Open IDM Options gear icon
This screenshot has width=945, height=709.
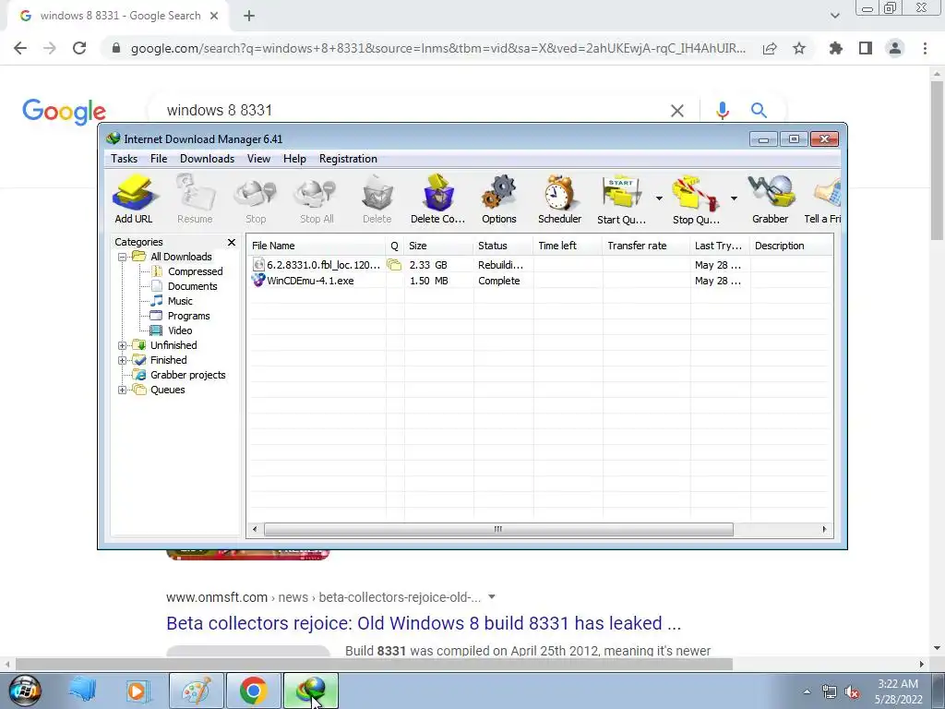(499, 199)
